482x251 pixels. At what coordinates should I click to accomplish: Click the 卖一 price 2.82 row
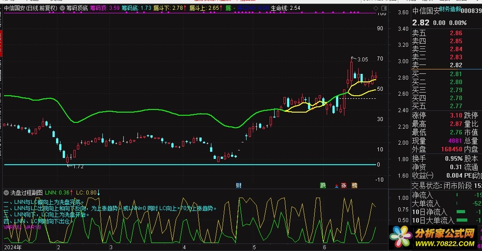437,65
